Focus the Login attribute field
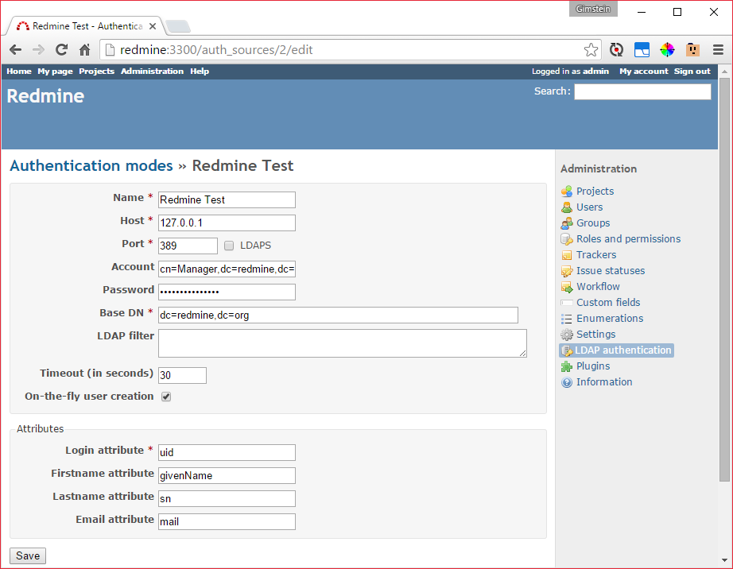 tap(227, 452)
